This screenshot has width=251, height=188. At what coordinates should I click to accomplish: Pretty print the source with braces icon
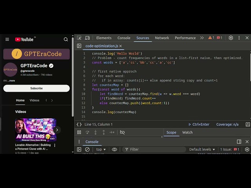(79, 125)
